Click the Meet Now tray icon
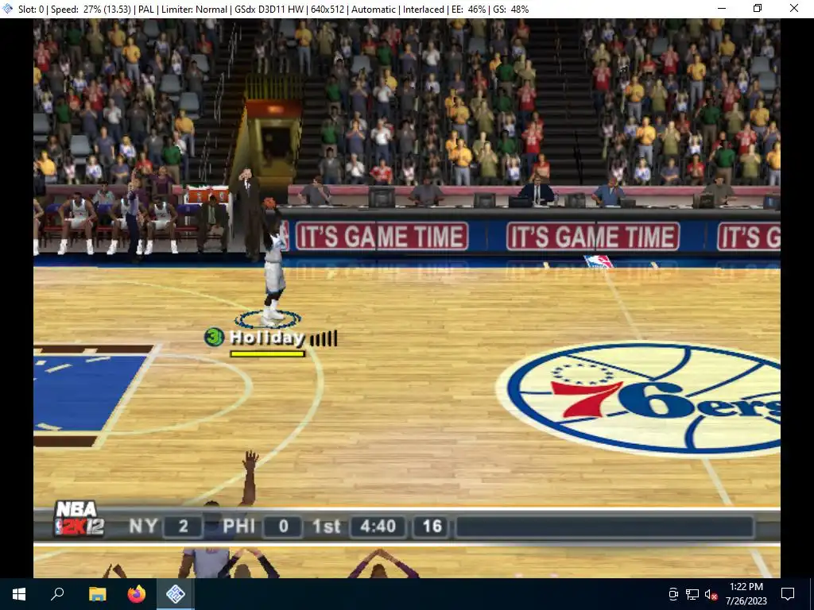 coord(673,594)
